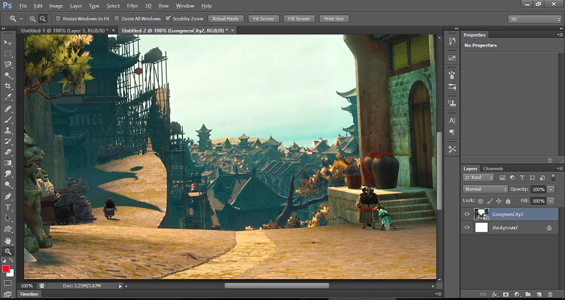This screenshot has height=300, width=565.
Task: Toggle Quick Mask mode icon
Action: click(x=8, y=283)
